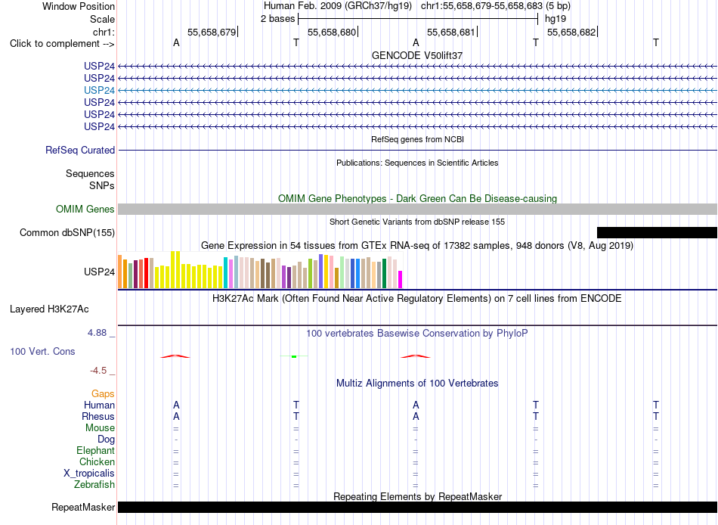Image resolution: width=718 pixels, height=525 pixels.
Task: Click the black RepeatMasker element bar
Action: pyautogui.click(x=417, y=507)
